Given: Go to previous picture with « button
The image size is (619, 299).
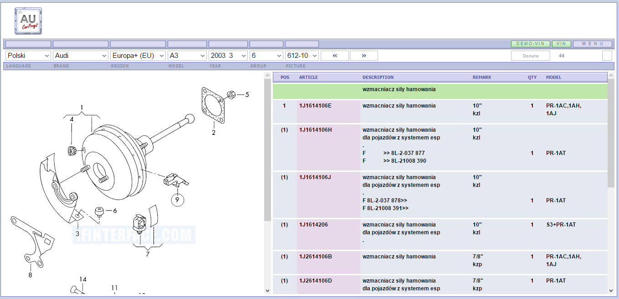Looking at the screenshot, I should pyautogui.click(x=335, y=56).
